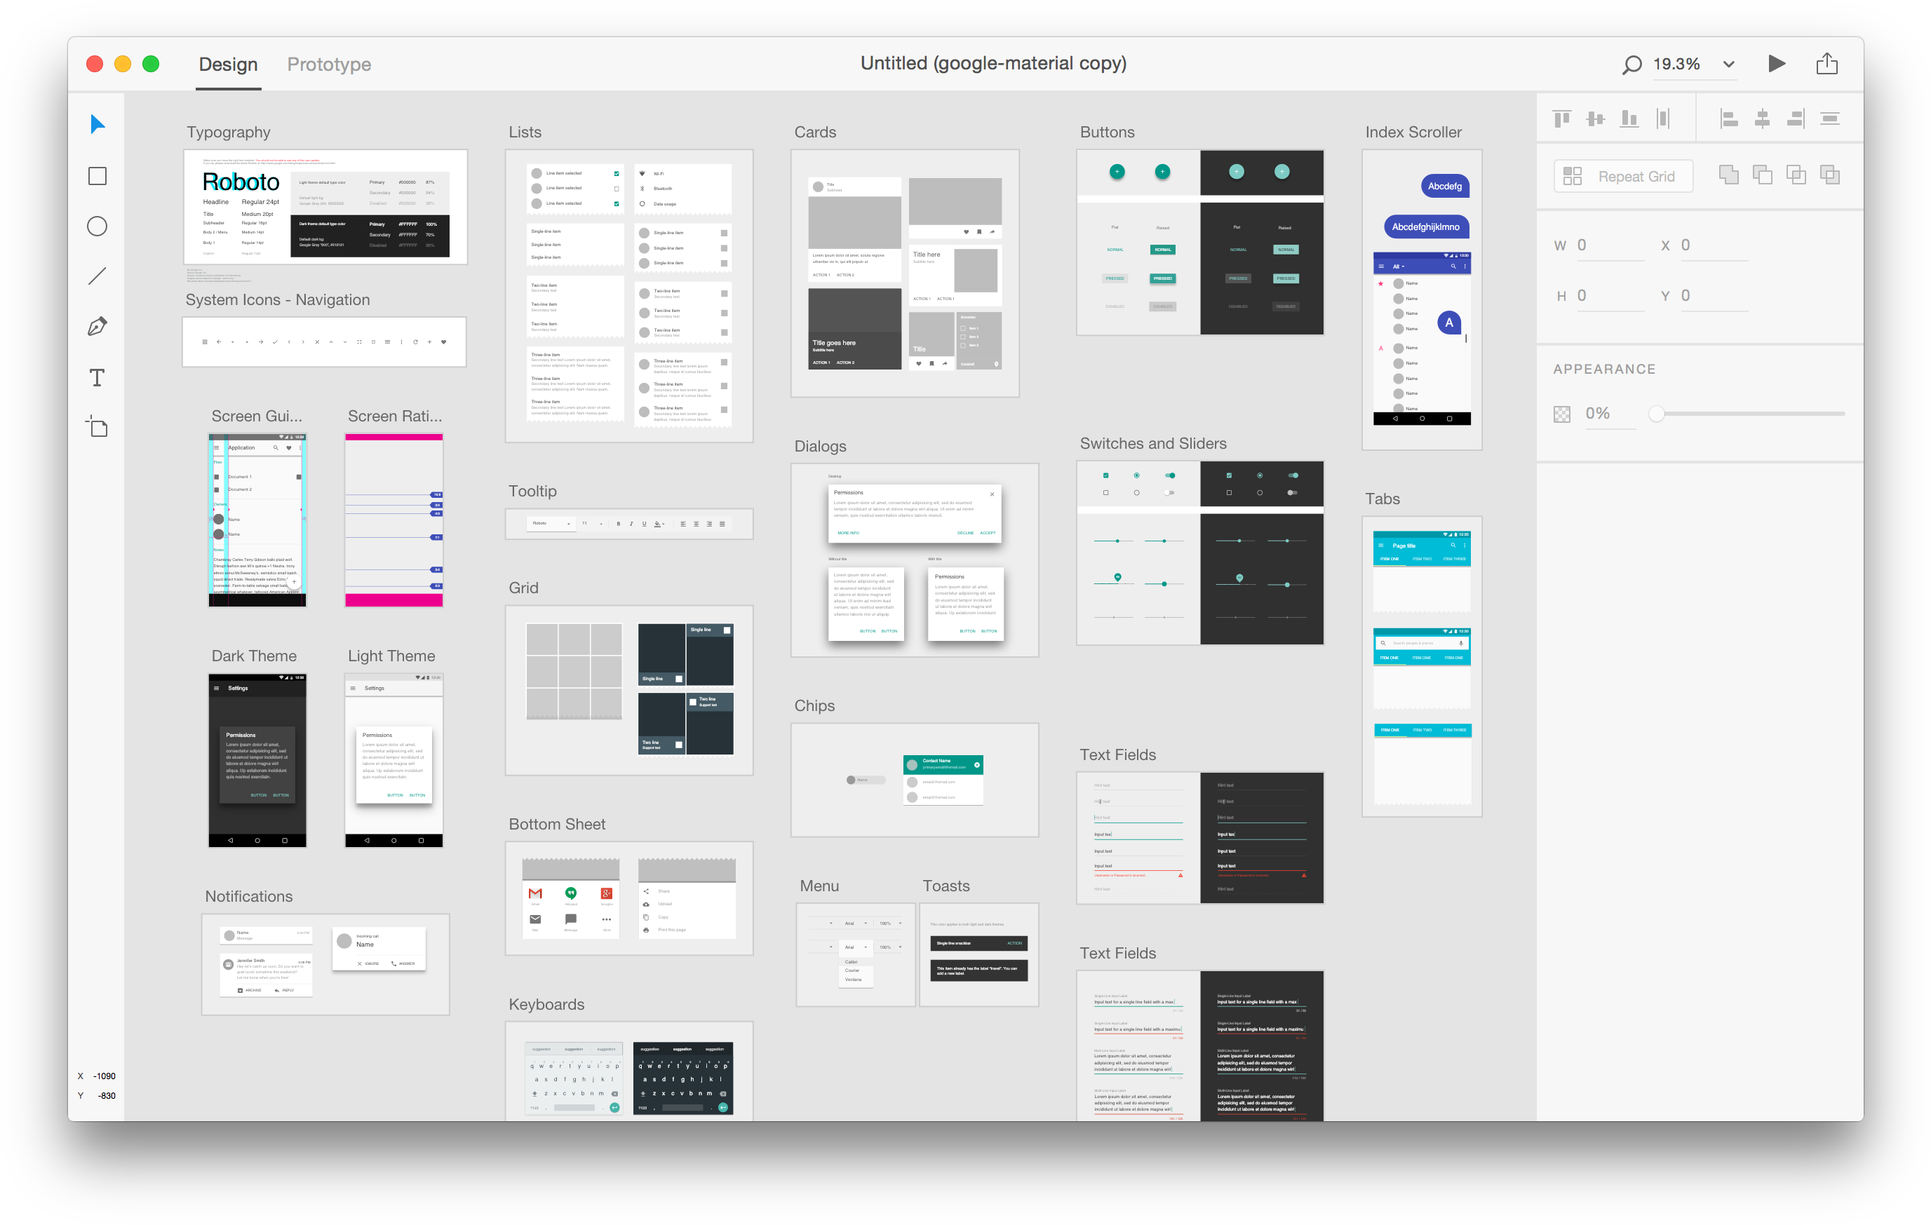Select the Rectangle tool
This screenshot has width=1931, height=1225.
pyautogui.click(x=97, y=175)
